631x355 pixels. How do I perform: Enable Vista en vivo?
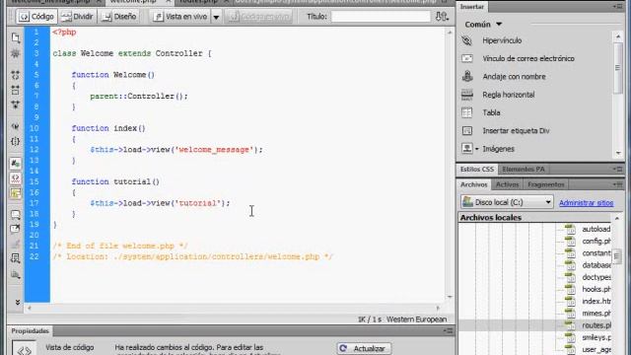[x=180, y=17]
